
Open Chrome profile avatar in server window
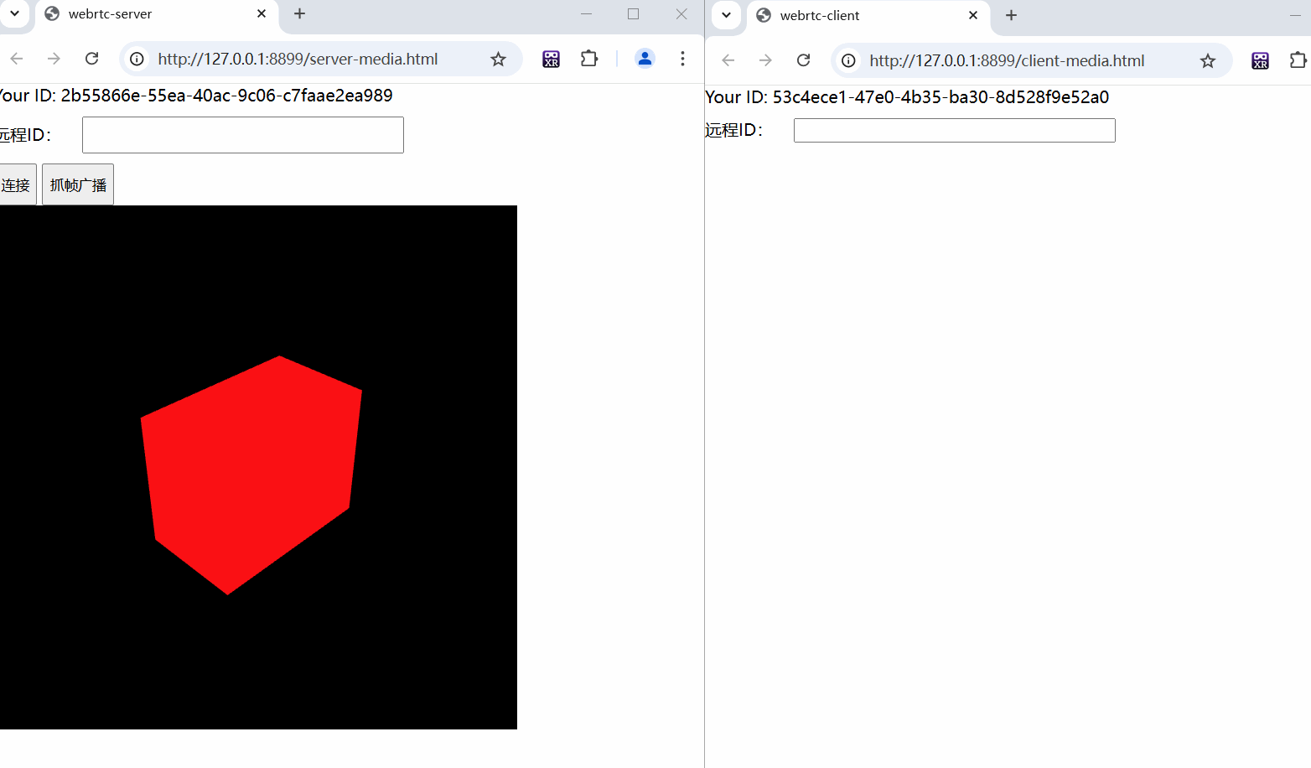click(x=645, y=59)
